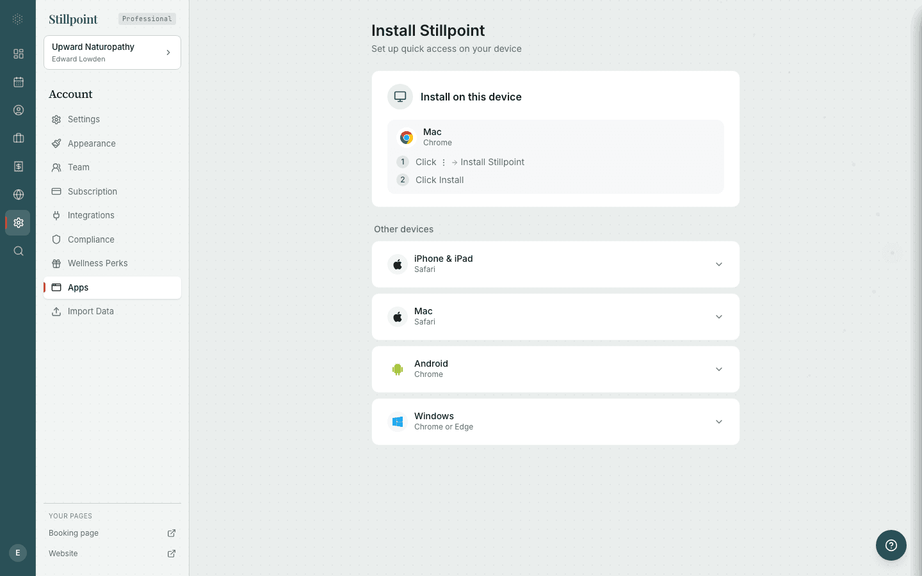Click the monitor icon beside Install on this device
922x576 pixels.
400,97
